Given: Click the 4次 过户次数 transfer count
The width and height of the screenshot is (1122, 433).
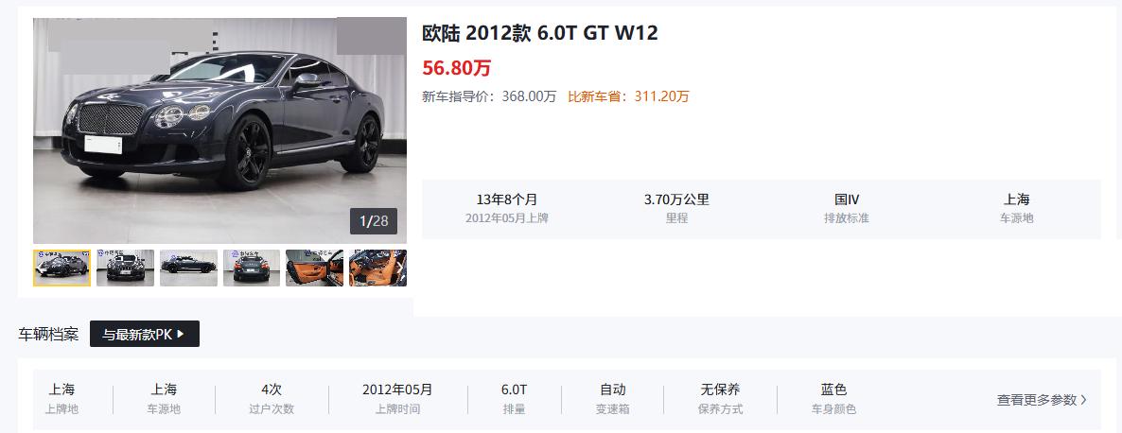Looking at the screenshot, I should click(272, 399).
